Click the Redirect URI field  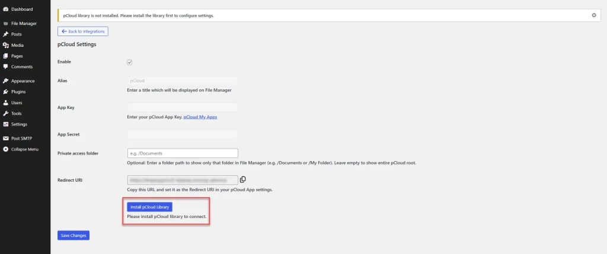(x=183, y=180)
